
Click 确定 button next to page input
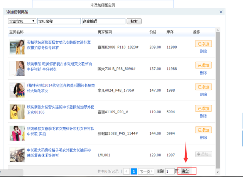tap(185, 171)
